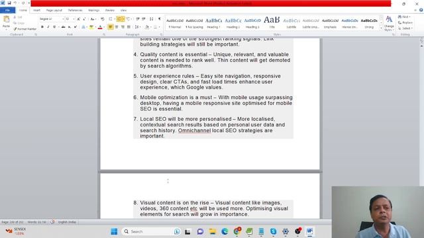The image size is (424, 238).
Task: Apply the Heading 1 style
Action: (x=213, y=23)
